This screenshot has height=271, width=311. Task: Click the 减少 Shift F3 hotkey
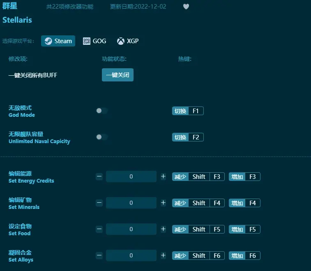[198, 177]
